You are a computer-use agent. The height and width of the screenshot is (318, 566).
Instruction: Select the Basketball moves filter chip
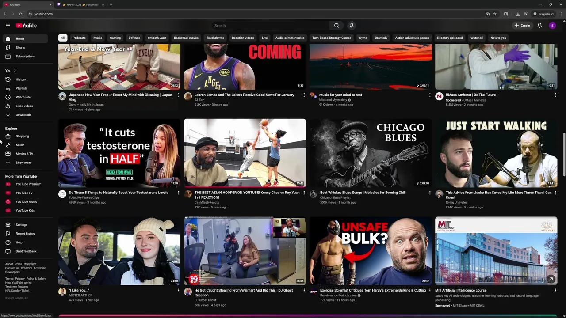(186, 38)
